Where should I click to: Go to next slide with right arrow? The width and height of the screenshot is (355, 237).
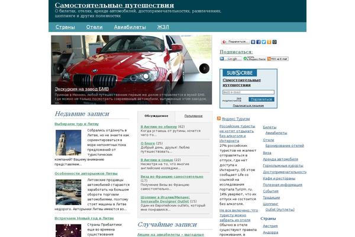coord(204,68)
